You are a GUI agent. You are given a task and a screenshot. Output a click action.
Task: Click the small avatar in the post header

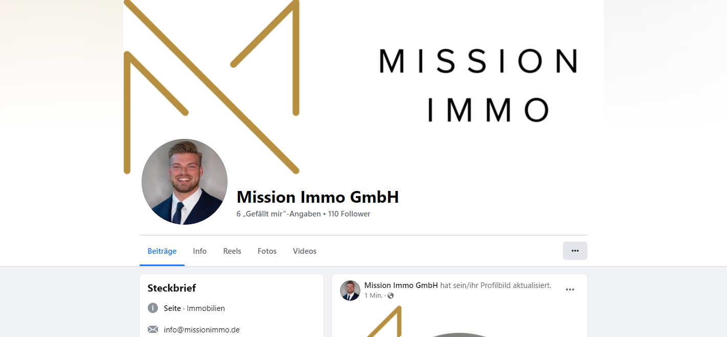(350, 291)
